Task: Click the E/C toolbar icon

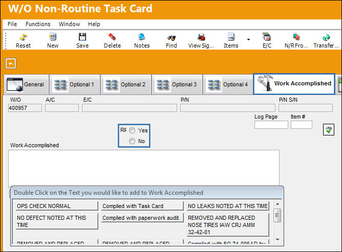Action: click(x=267, y=37)
